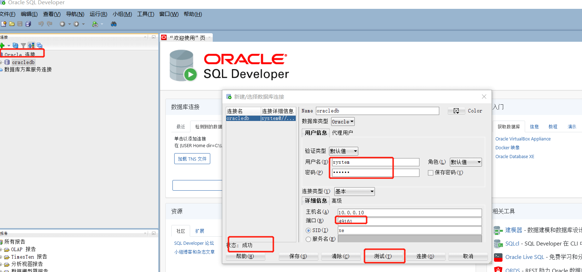
Task: Open the database type Oracle dropdown
Action: 343,122
